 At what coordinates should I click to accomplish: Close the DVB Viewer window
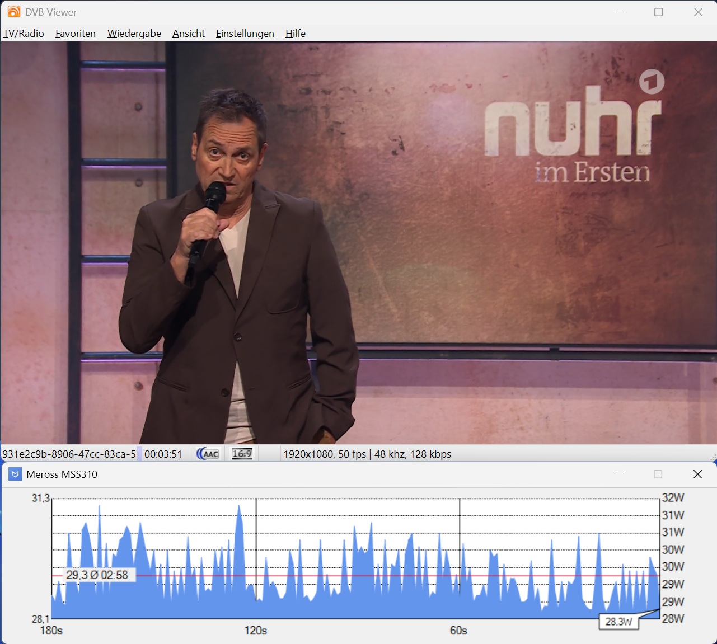(x=698, y=12)
